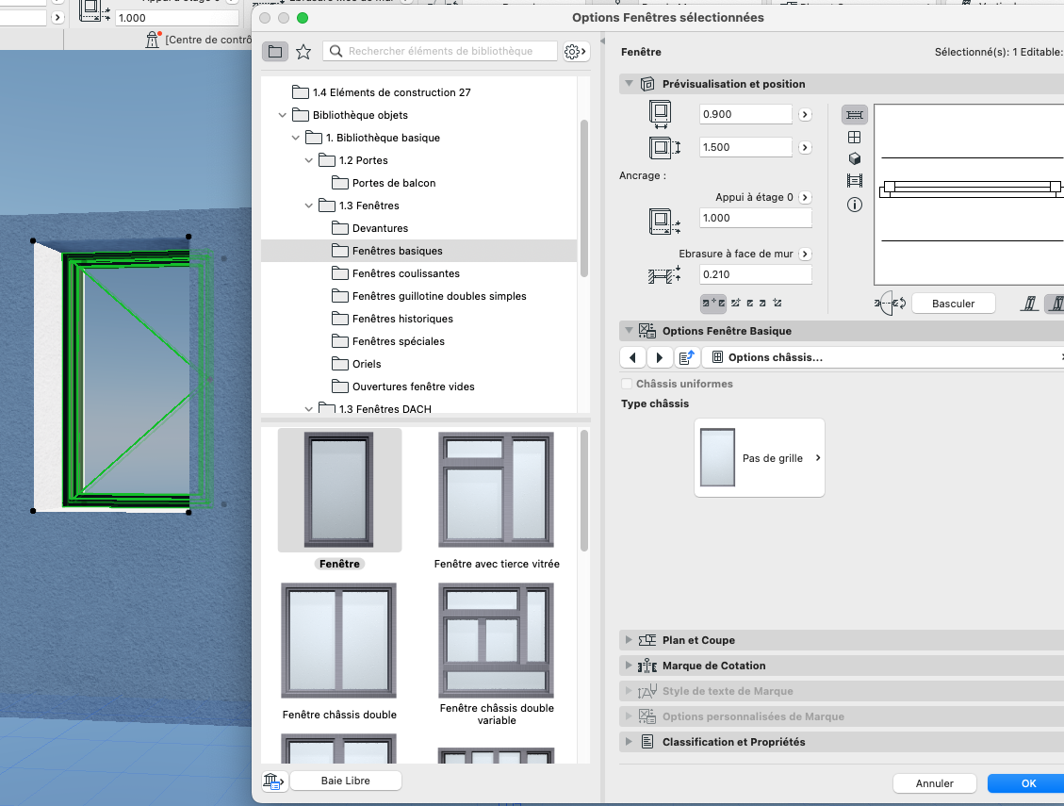Collapse 1. Bibliothèque basique folder
The width and height of the screenshot is (1064, 806).
click(x=296, y=138)
